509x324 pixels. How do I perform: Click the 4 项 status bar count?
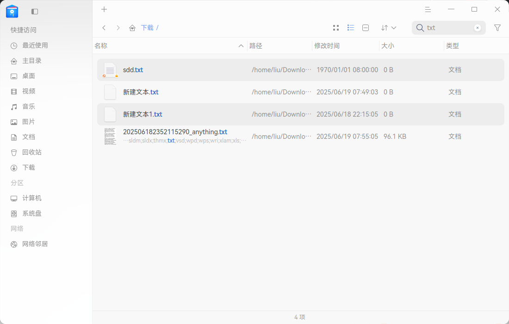tap(300, 317)
